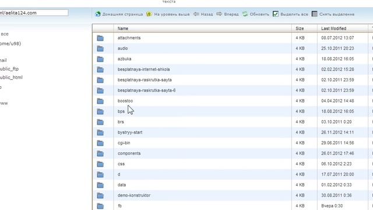Sort by the Size column header
Image resolution: width=373 pixels, height=210 pixels.
pyautogui.click(x=304, y=29)
